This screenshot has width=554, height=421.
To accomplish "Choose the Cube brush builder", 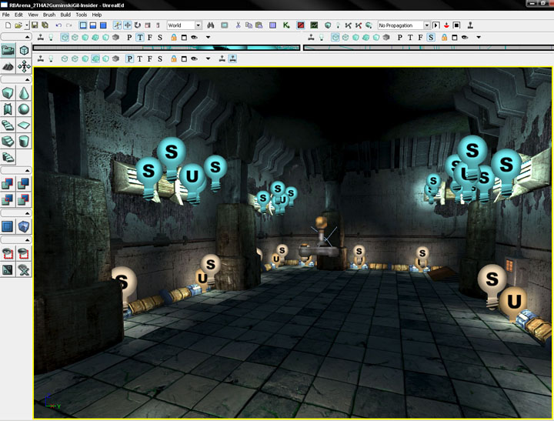I will 8,93.
